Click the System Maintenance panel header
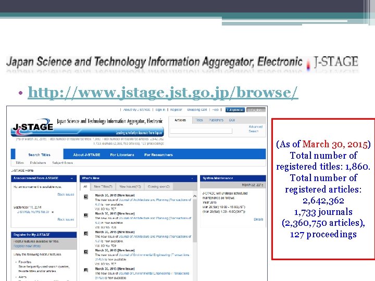The image size is (375, 281). point(233,178)
